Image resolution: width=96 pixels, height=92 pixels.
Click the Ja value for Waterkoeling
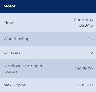coord(91,39)
